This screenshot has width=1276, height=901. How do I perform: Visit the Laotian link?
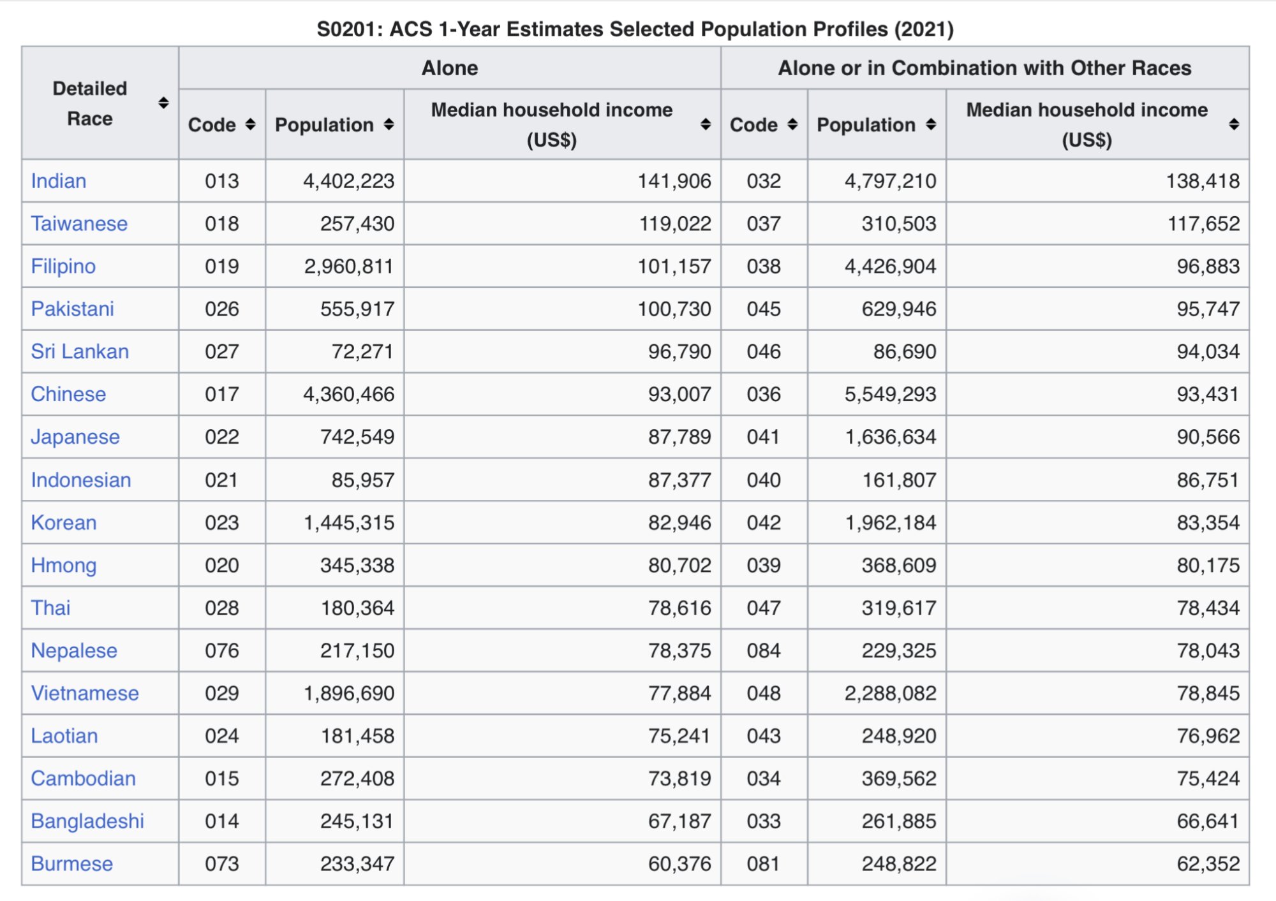point(64,736)
